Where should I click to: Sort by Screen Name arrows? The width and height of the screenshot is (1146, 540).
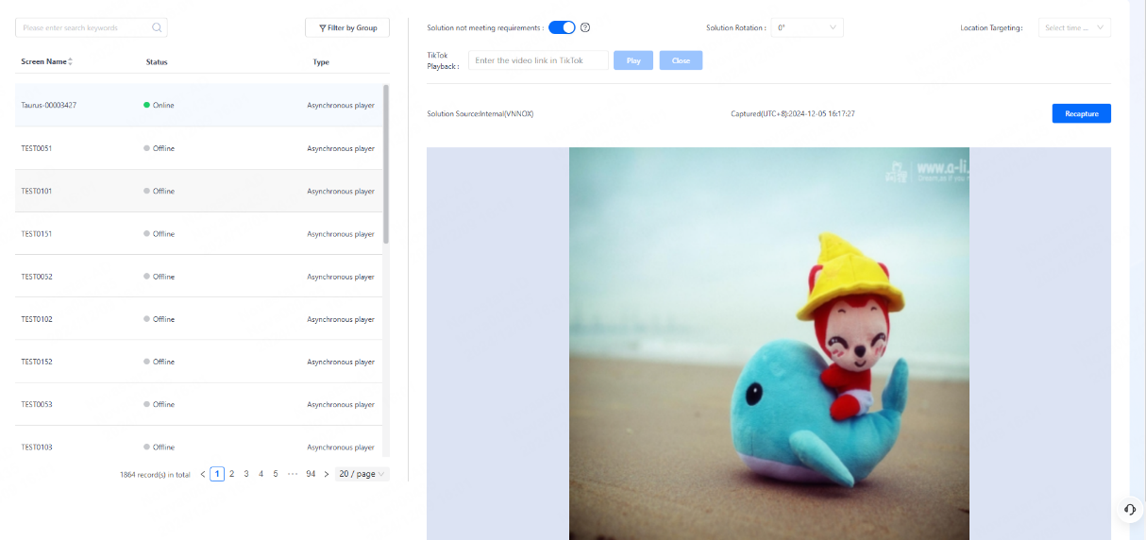(71, 61)
